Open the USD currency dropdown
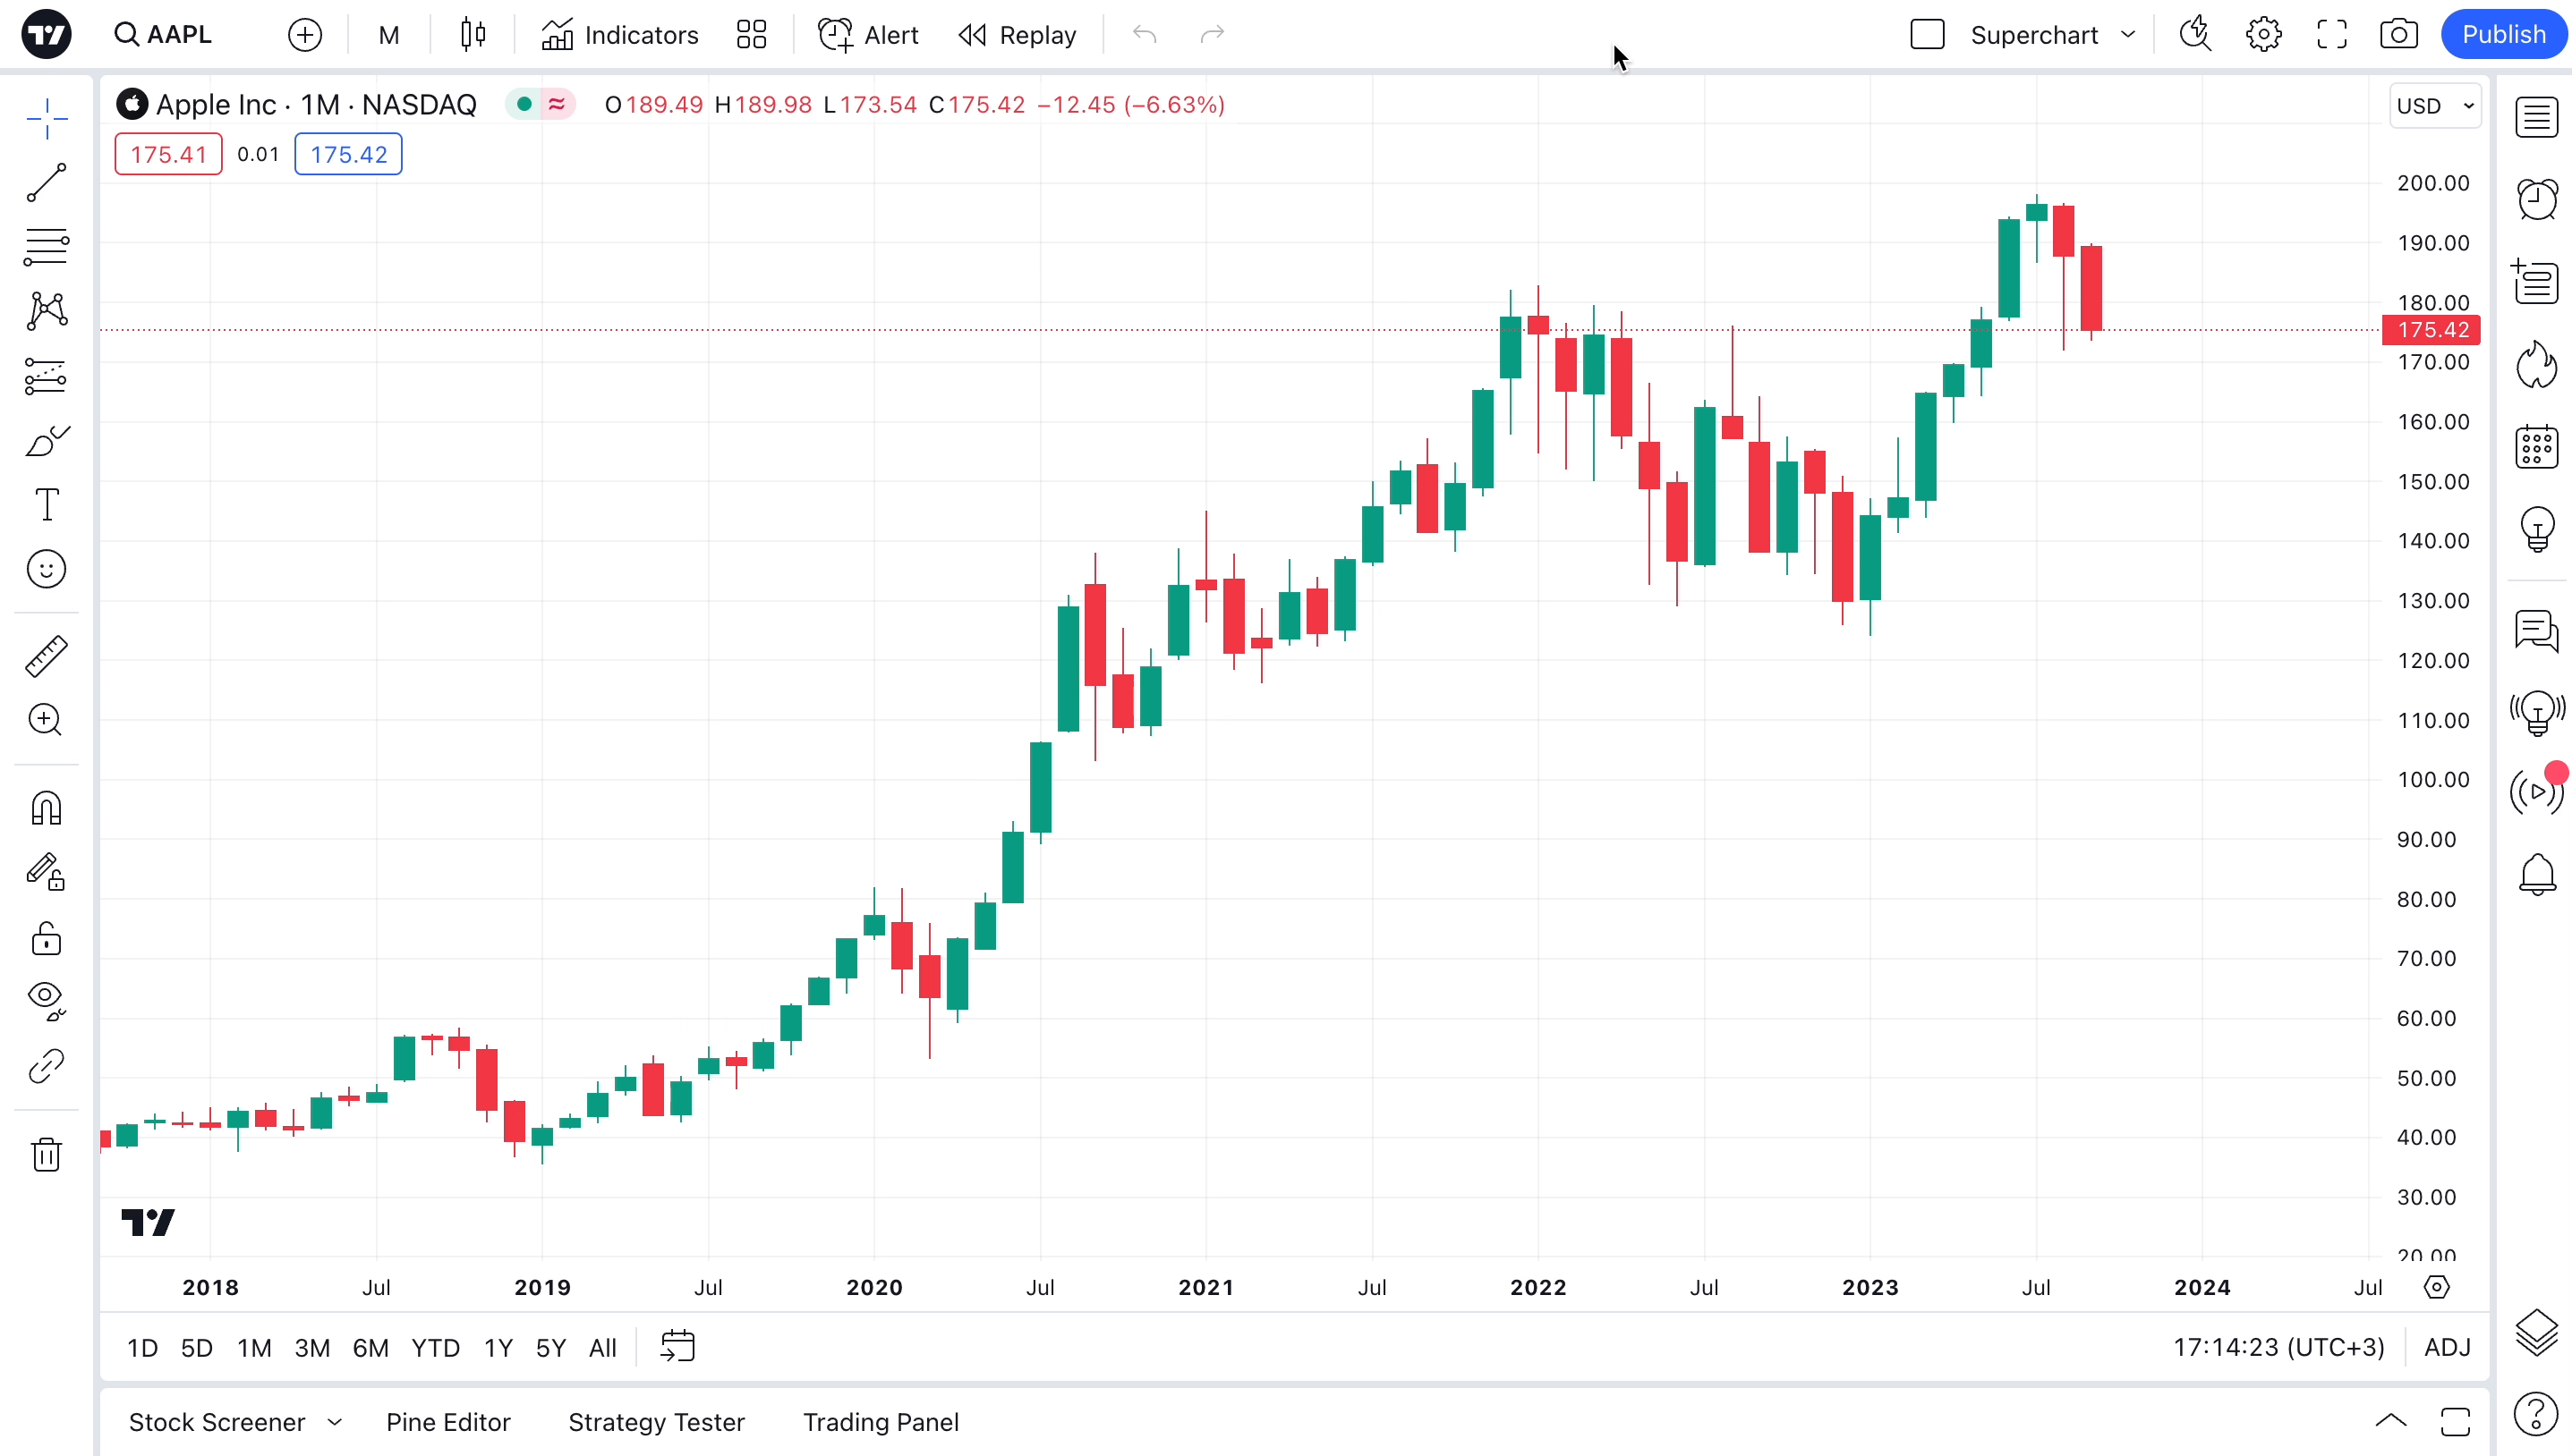 click(2434, 106)
